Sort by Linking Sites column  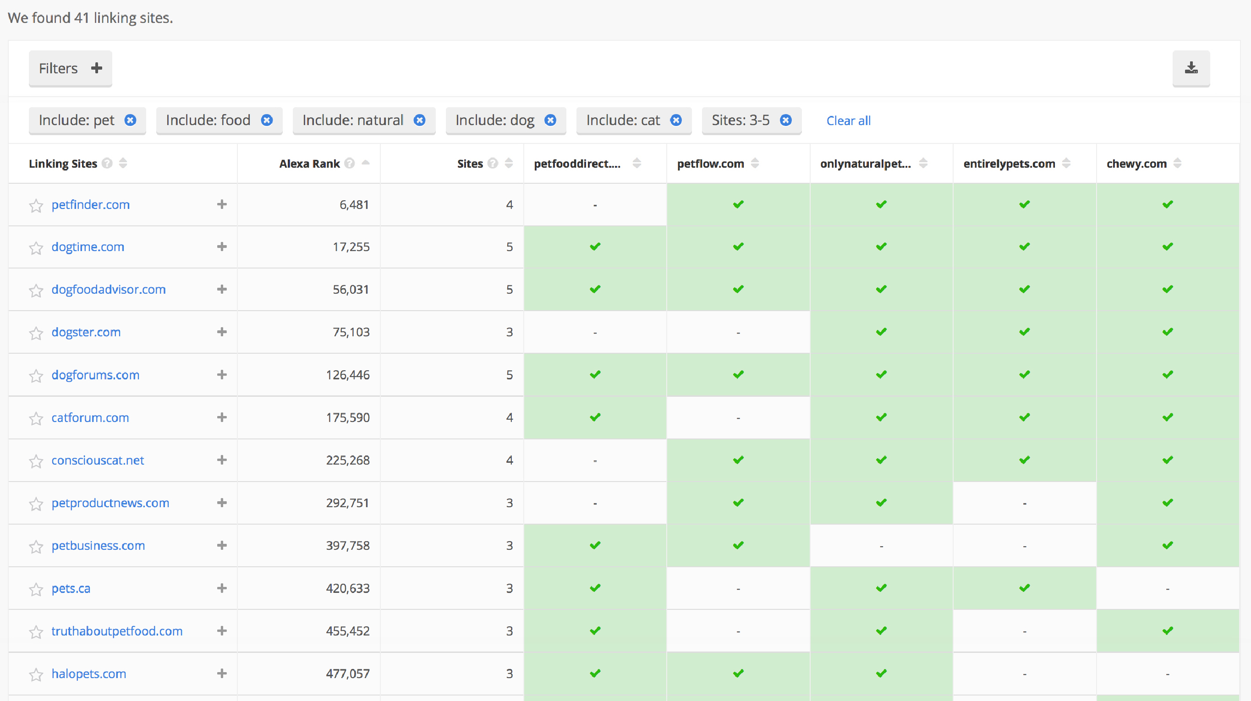[123, 163]
